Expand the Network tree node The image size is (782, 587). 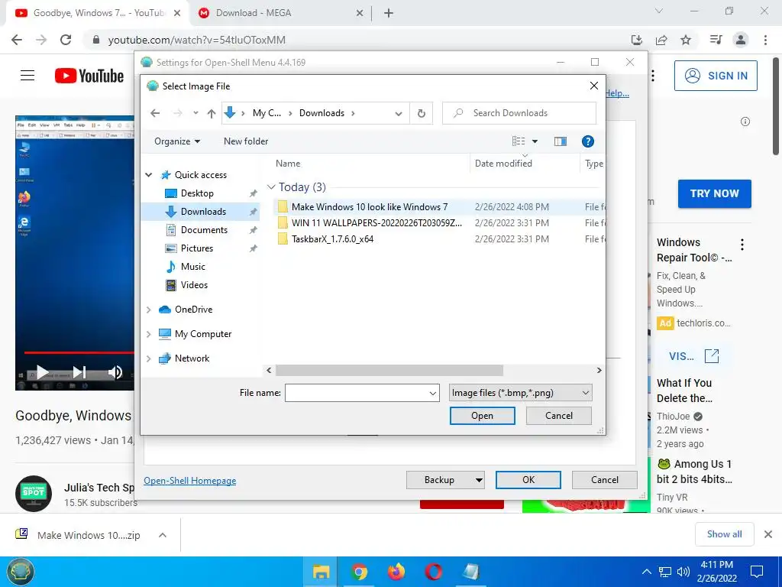(x=149, y=358)
